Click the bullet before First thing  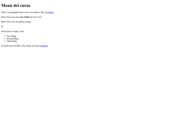5,36
